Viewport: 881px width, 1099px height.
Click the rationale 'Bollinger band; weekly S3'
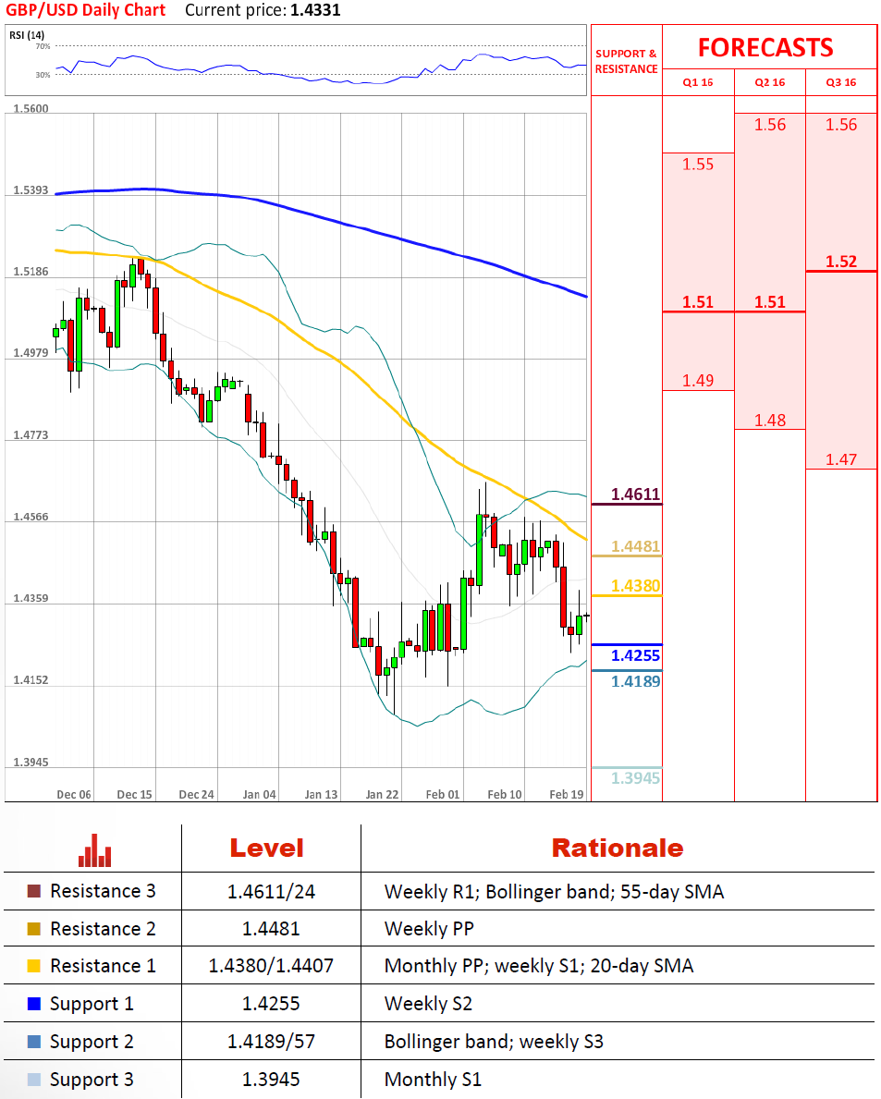pos(494,1042)
